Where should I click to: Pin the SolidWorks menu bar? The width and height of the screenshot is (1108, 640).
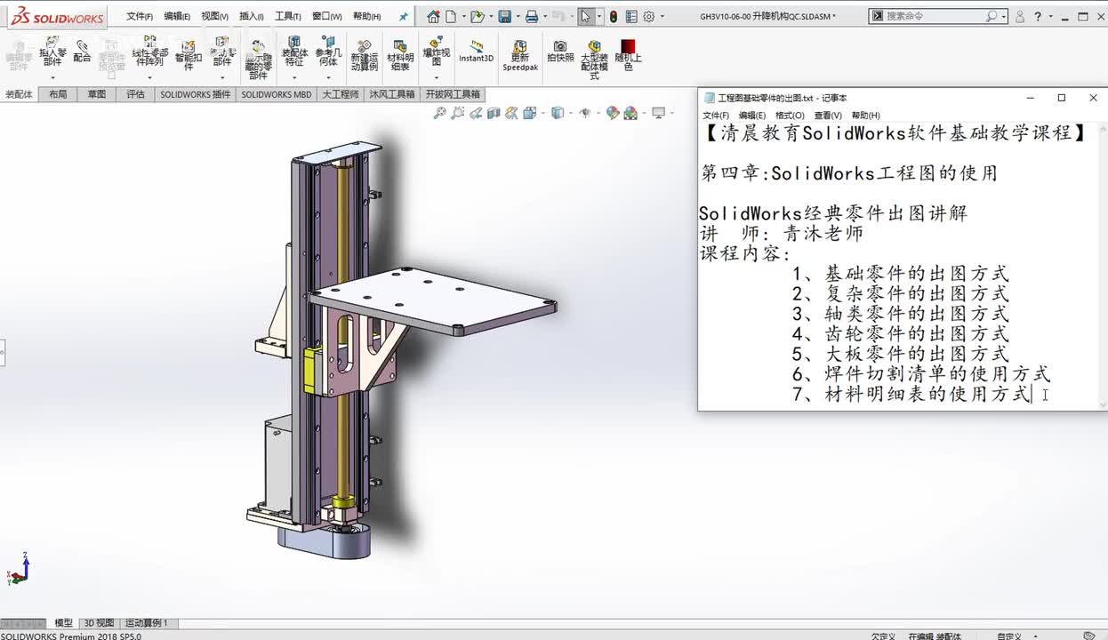[403, 16]
